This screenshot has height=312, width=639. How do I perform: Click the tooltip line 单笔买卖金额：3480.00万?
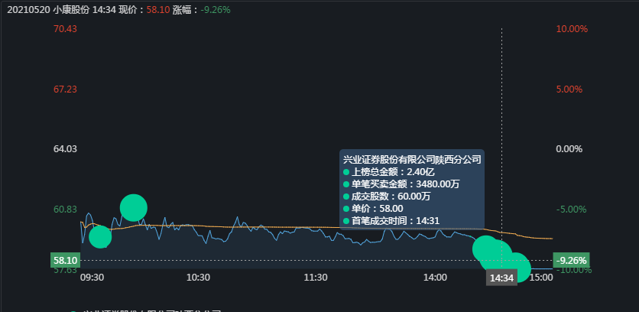pos(401,184)
